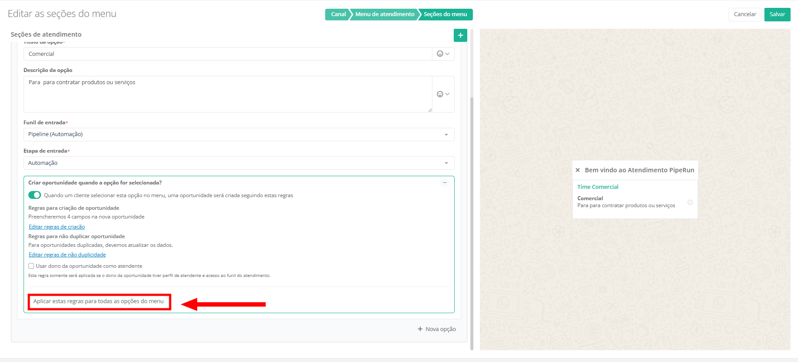Image resolution: width=798 pixels, height=362 pixels.
Task: Switch to Menu de atendimento step
Action: point(384,14)
